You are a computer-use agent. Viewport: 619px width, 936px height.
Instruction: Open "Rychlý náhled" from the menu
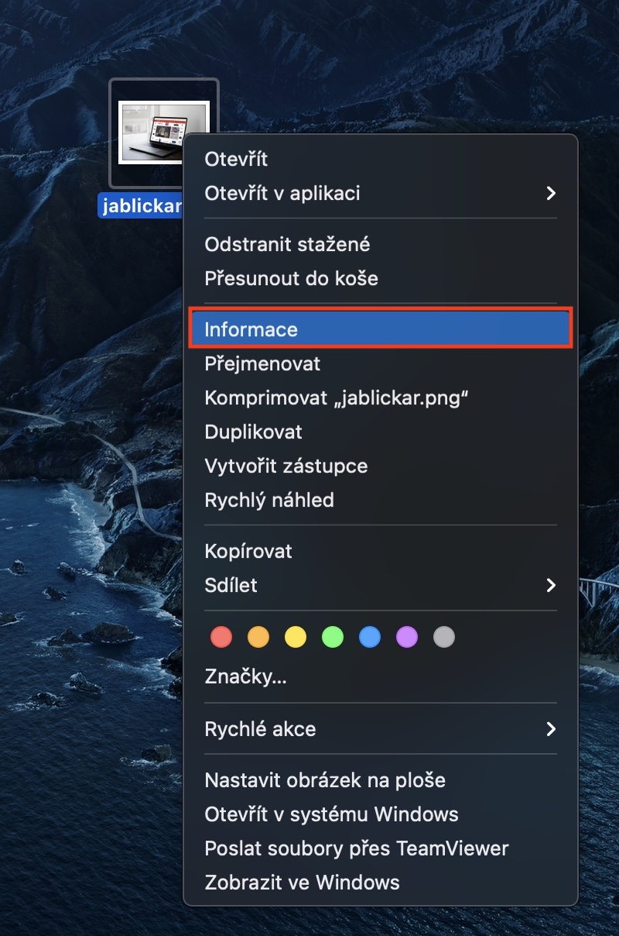click(269, 500)
